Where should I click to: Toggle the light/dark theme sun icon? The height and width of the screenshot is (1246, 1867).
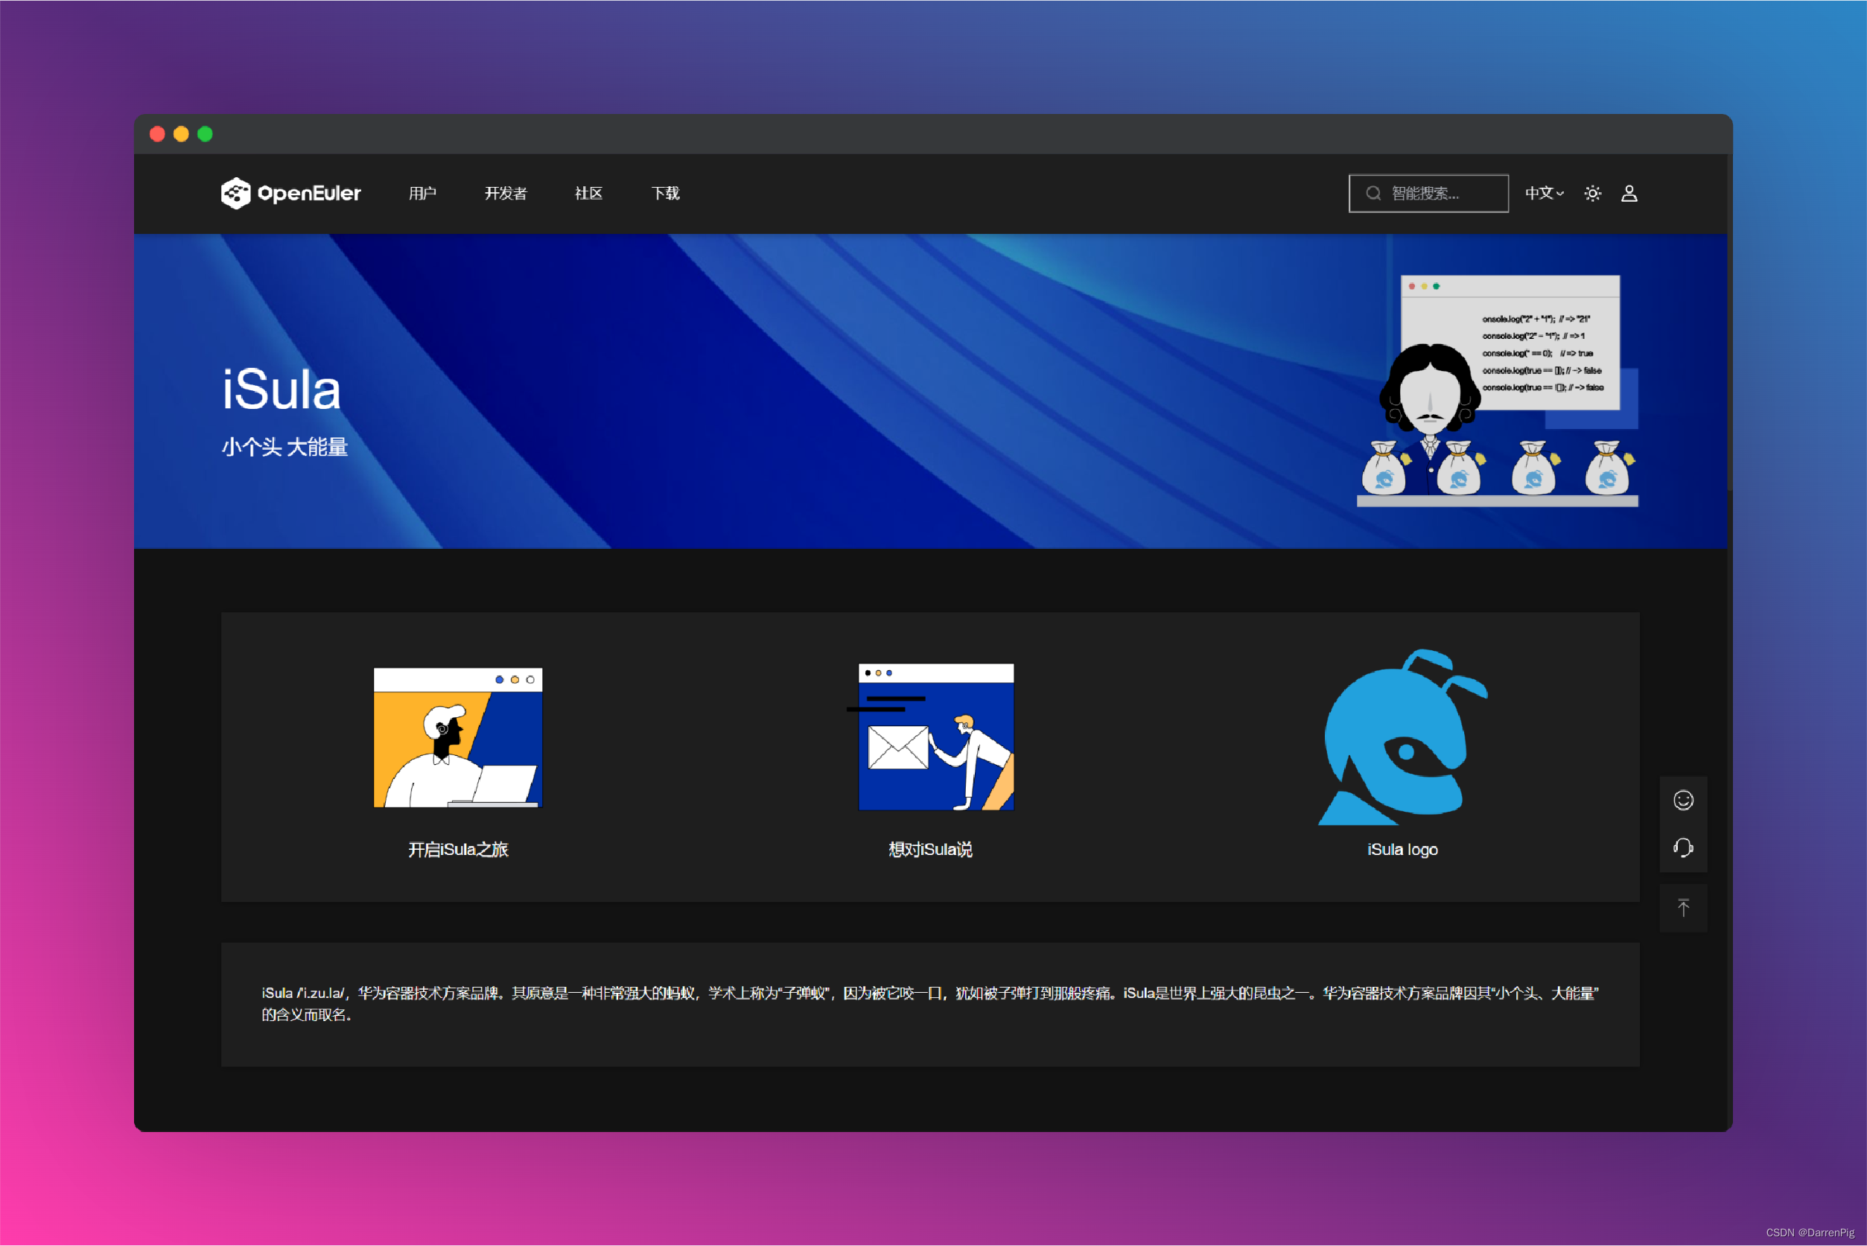click(x=1592, y=193)
